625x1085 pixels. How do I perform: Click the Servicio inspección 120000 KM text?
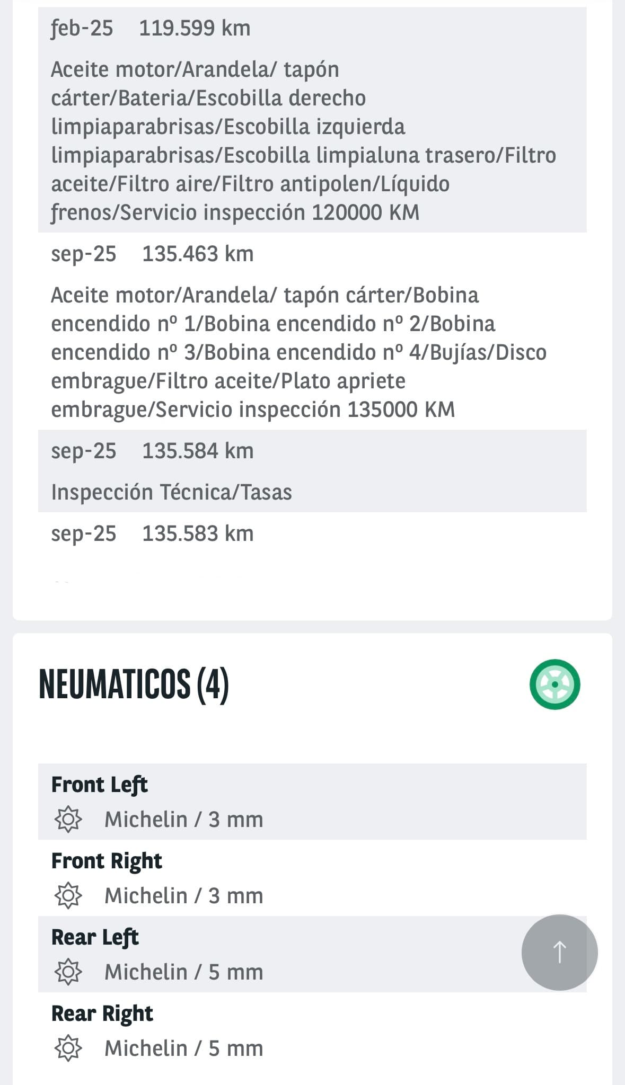[269, 212]
